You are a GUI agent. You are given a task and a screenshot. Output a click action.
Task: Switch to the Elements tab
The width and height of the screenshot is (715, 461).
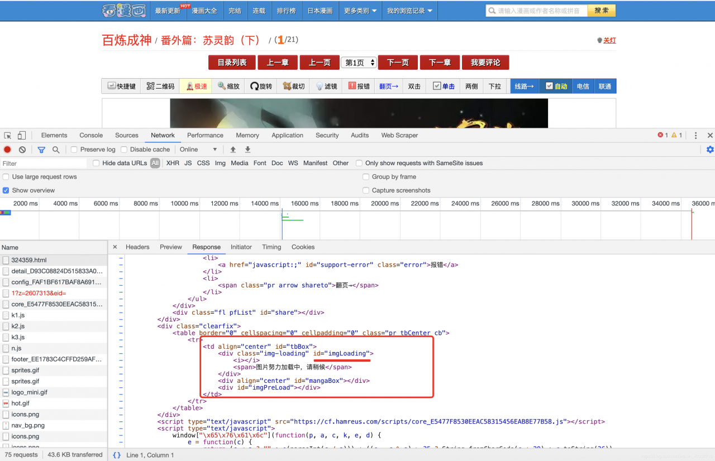(54, 135)
